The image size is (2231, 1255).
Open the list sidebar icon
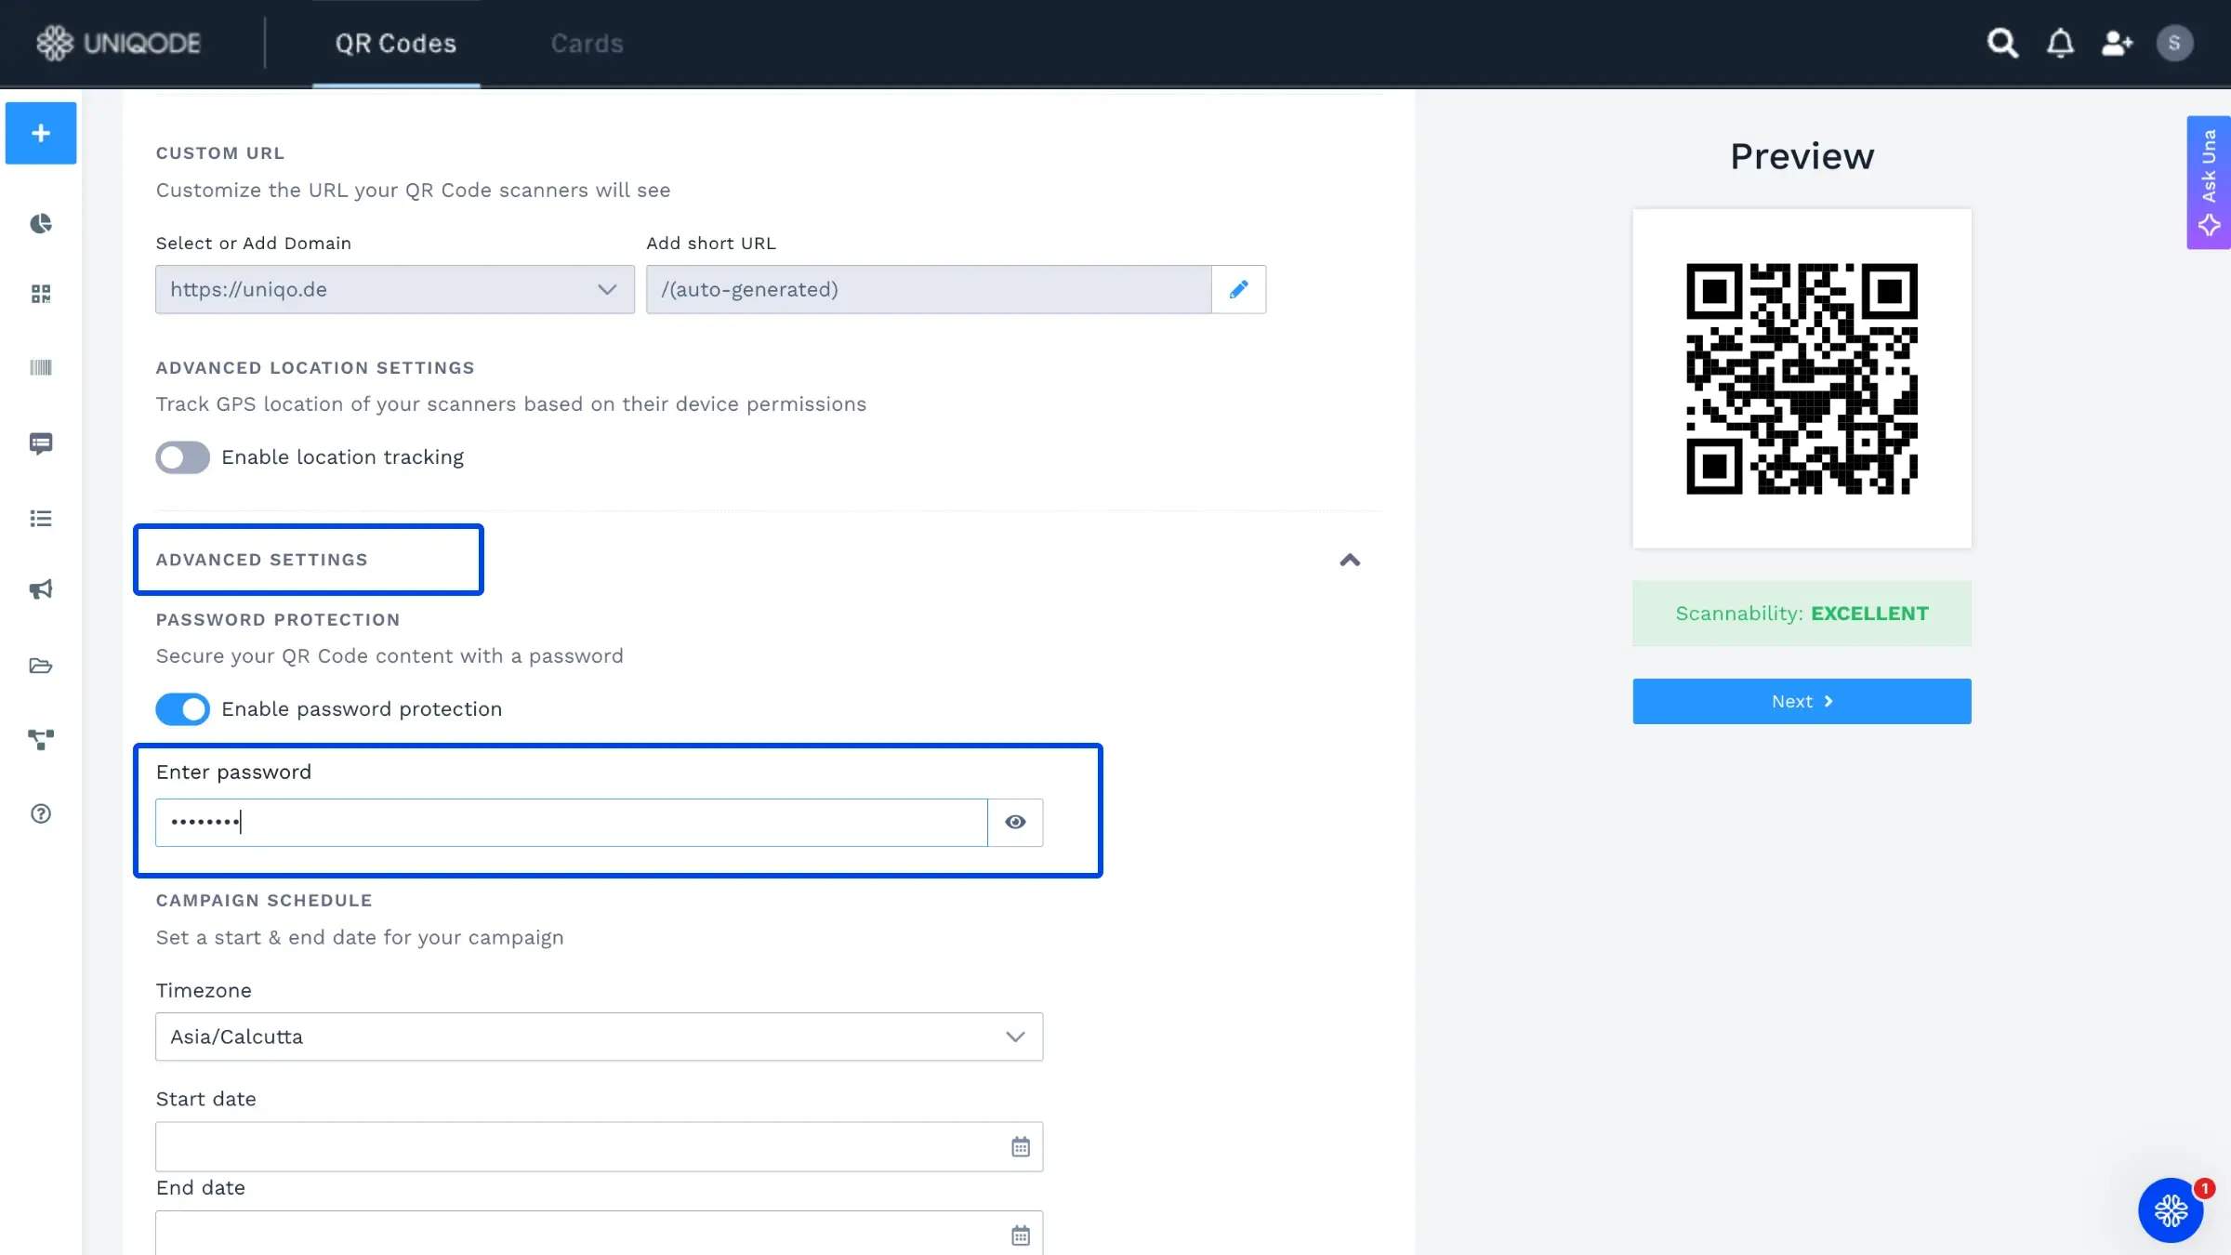click(41, 518)
